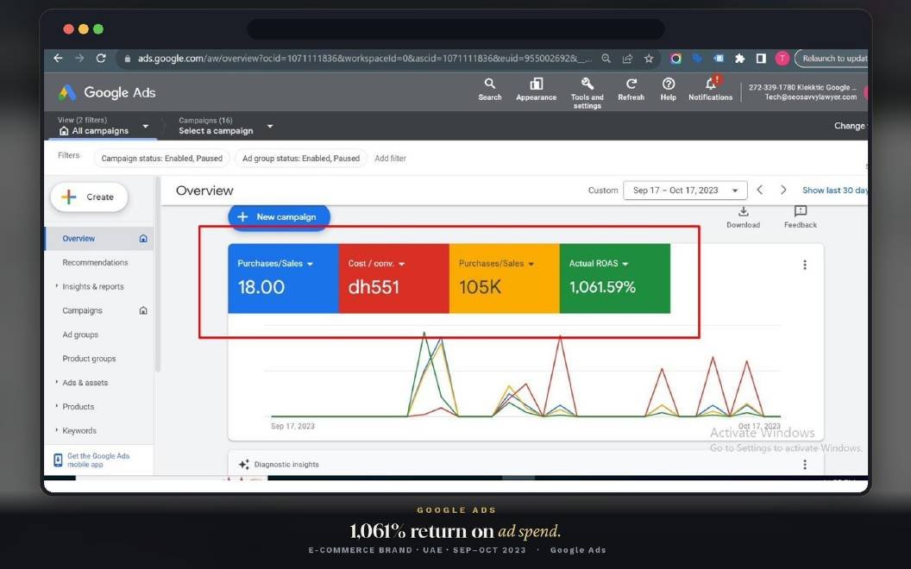Open Cost / conv. metric dropdown
This screenshot has width=911, height=569.
coord(376,264)
